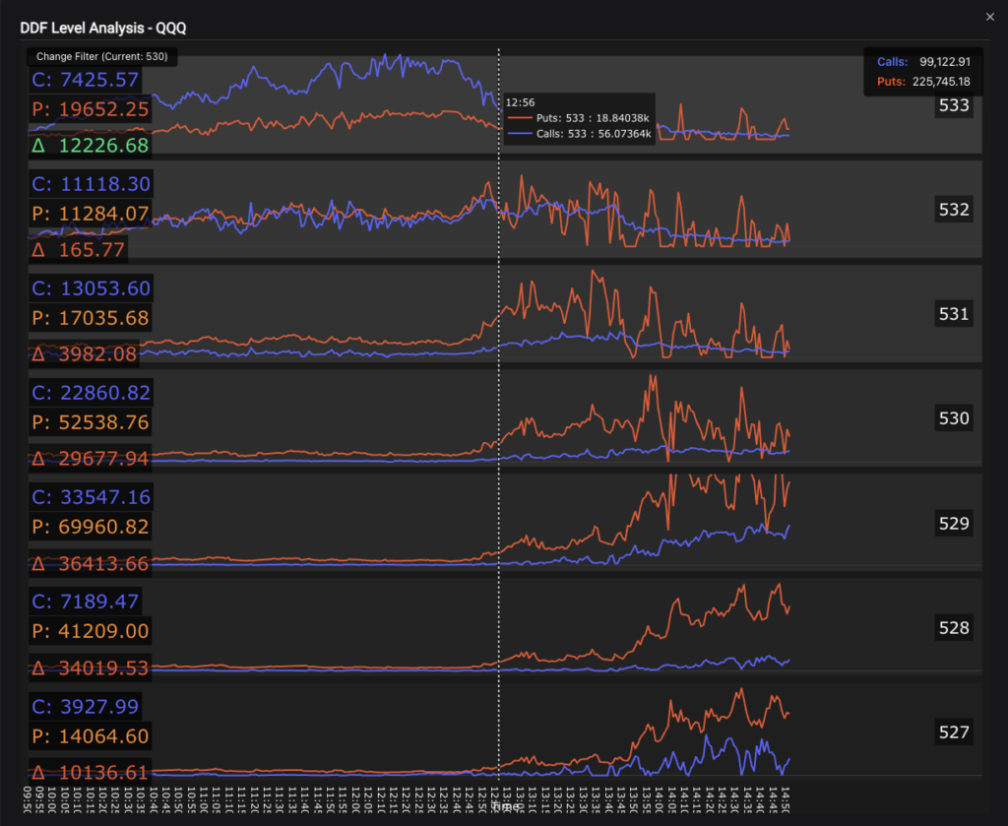Click the calls value C: 33547.16

pyautogui.click(x=91, y=497)
